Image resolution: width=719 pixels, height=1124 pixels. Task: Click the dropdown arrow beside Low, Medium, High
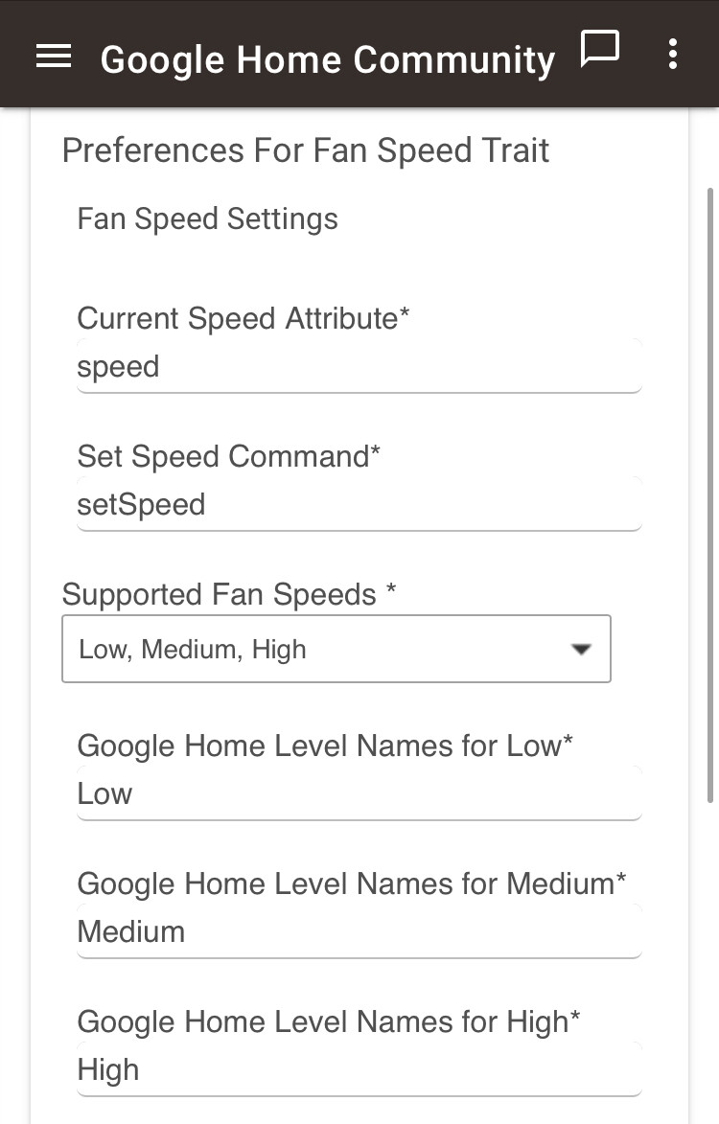(x=579, y=649)
